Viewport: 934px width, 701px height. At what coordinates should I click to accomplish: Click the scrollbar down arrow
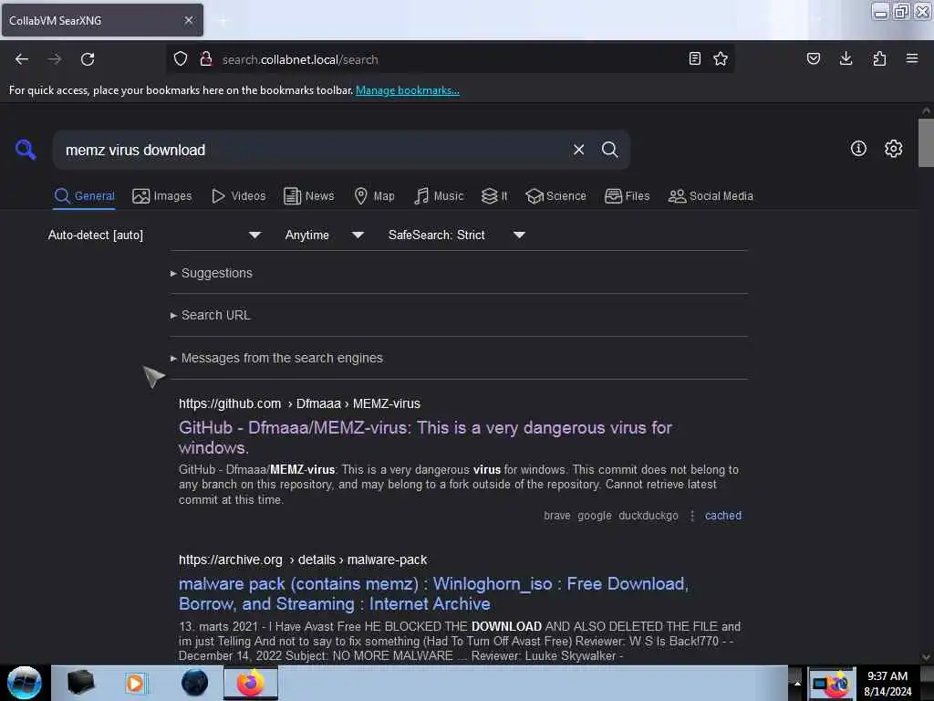pos(926,657)
